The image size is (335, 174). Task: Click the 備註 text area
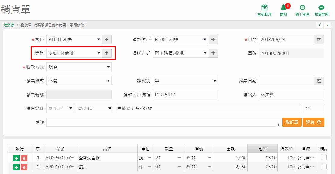click(x=163, y=122)
